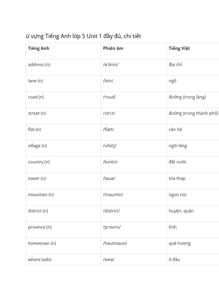The width and height of the screenshot is (219, 292).
Task: Click the "address (n)" cell
Action: [x=39, y=64]
